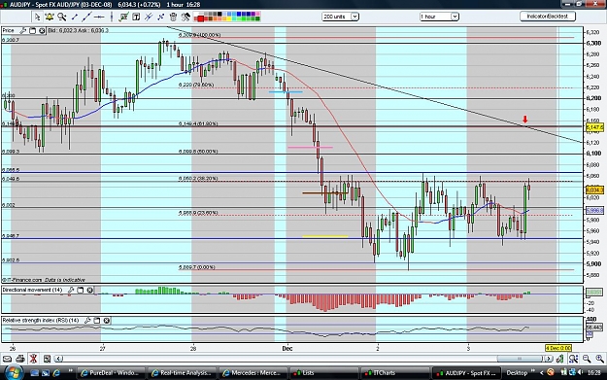Expand hidden system tray icons arrow
This screenshot has height=380, width=607.
point(541,373)
